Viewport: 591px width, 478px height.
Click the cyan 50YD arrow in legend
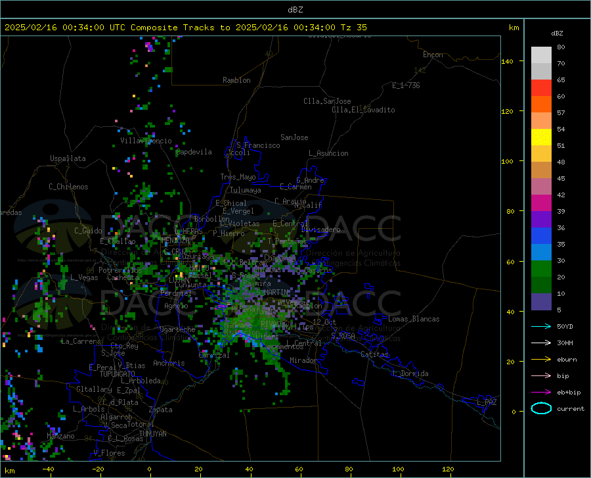[541, 326]
